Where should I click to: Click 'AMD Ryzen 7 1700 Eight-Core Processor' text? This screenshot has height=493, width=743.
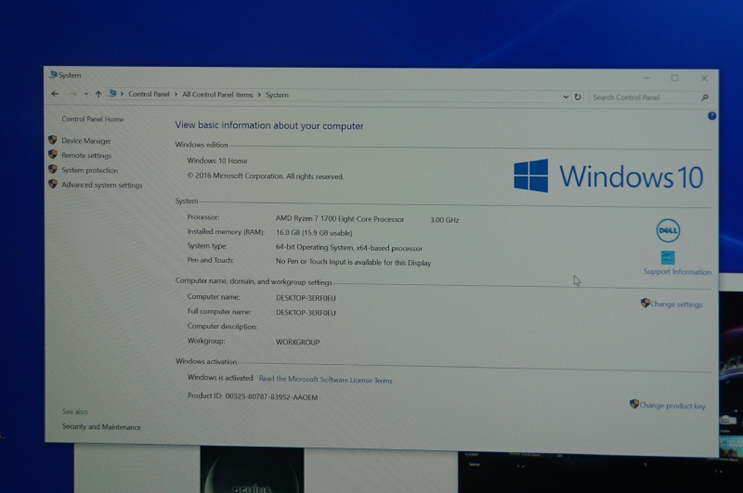(340, 219)
